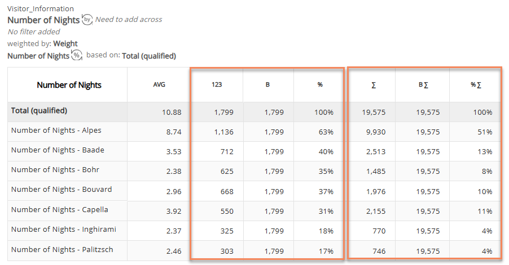The image size is (509, 265).
Task: Click the percent base icon beside Number of Nights
Action: 77,55
